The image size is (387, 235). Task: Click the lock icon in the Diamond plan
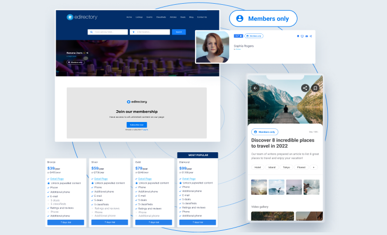(x=180, y=183)
